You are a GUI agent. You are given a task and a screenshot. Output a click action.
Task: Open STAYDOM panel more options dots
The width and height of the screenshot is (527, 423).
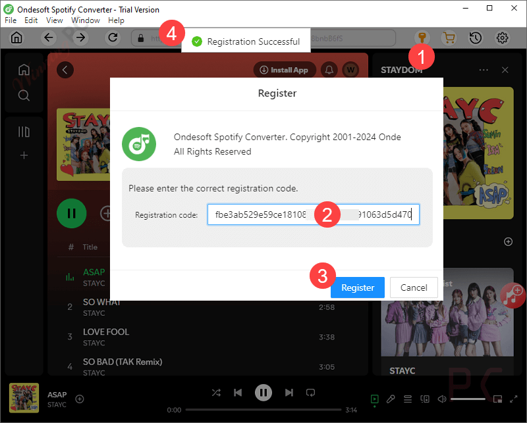(484, 70)
